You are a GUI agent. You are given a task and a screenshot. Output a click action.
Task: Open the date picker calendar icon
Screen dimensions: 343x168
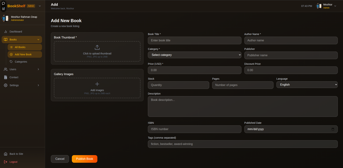coord(333,129)
